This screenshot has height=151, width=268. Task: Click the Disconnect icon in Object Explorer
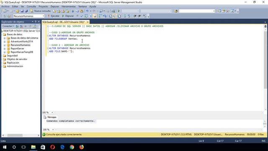point(21,26)
